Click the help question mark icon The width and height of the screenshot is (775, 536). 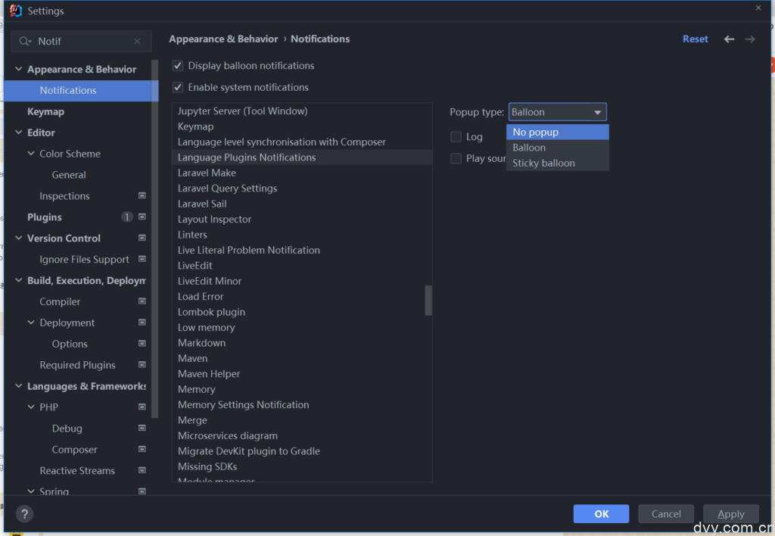(24, 513)
